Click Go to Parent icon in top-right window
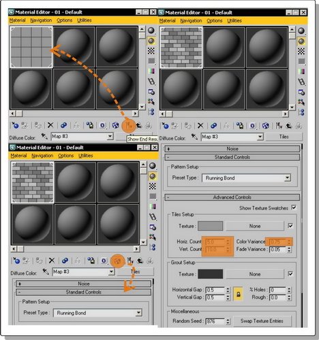This screenshot has height=340, width=319. (289, 126)
